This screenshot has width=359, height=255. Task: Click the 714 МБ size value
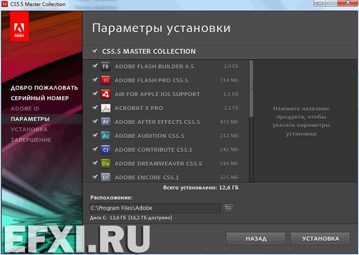pos(229,80)
